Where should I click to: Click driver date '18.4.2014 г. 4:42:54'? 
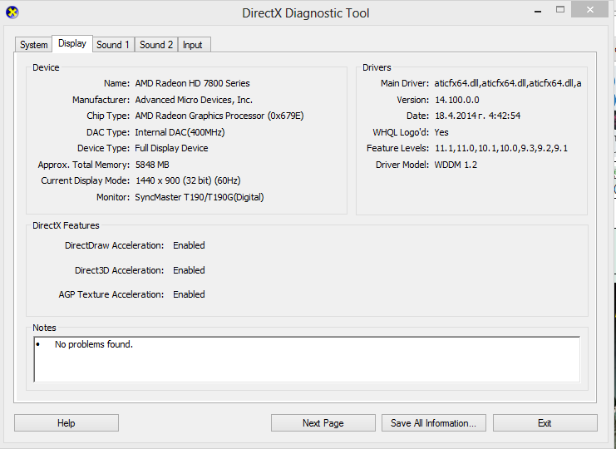478,116
